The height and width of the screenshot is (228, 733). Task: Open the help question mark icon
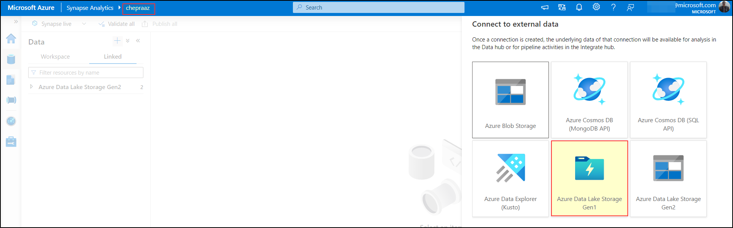613,7
